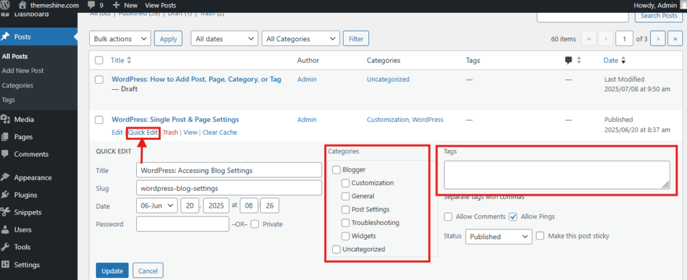This screenshot has height=280, width=687.
Task: Click the blue Update button
Action: click(112, 271)
